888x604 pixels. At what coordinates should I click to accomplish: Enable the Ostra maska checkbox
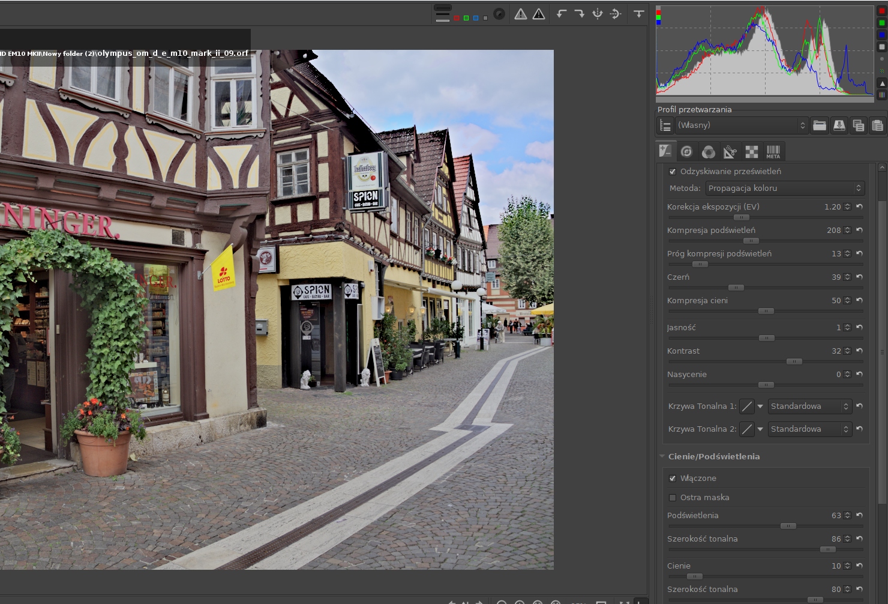tap(673, 498)
